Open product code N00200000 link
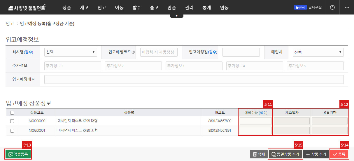Image resolution: width=354 pixels, height=161 pixels. click(37, 121)
